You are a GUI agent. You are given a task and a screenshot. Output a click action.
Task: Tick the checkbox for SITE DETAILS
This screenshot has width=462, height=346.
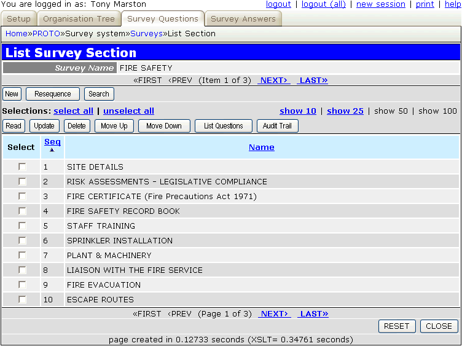pos(22,167)
